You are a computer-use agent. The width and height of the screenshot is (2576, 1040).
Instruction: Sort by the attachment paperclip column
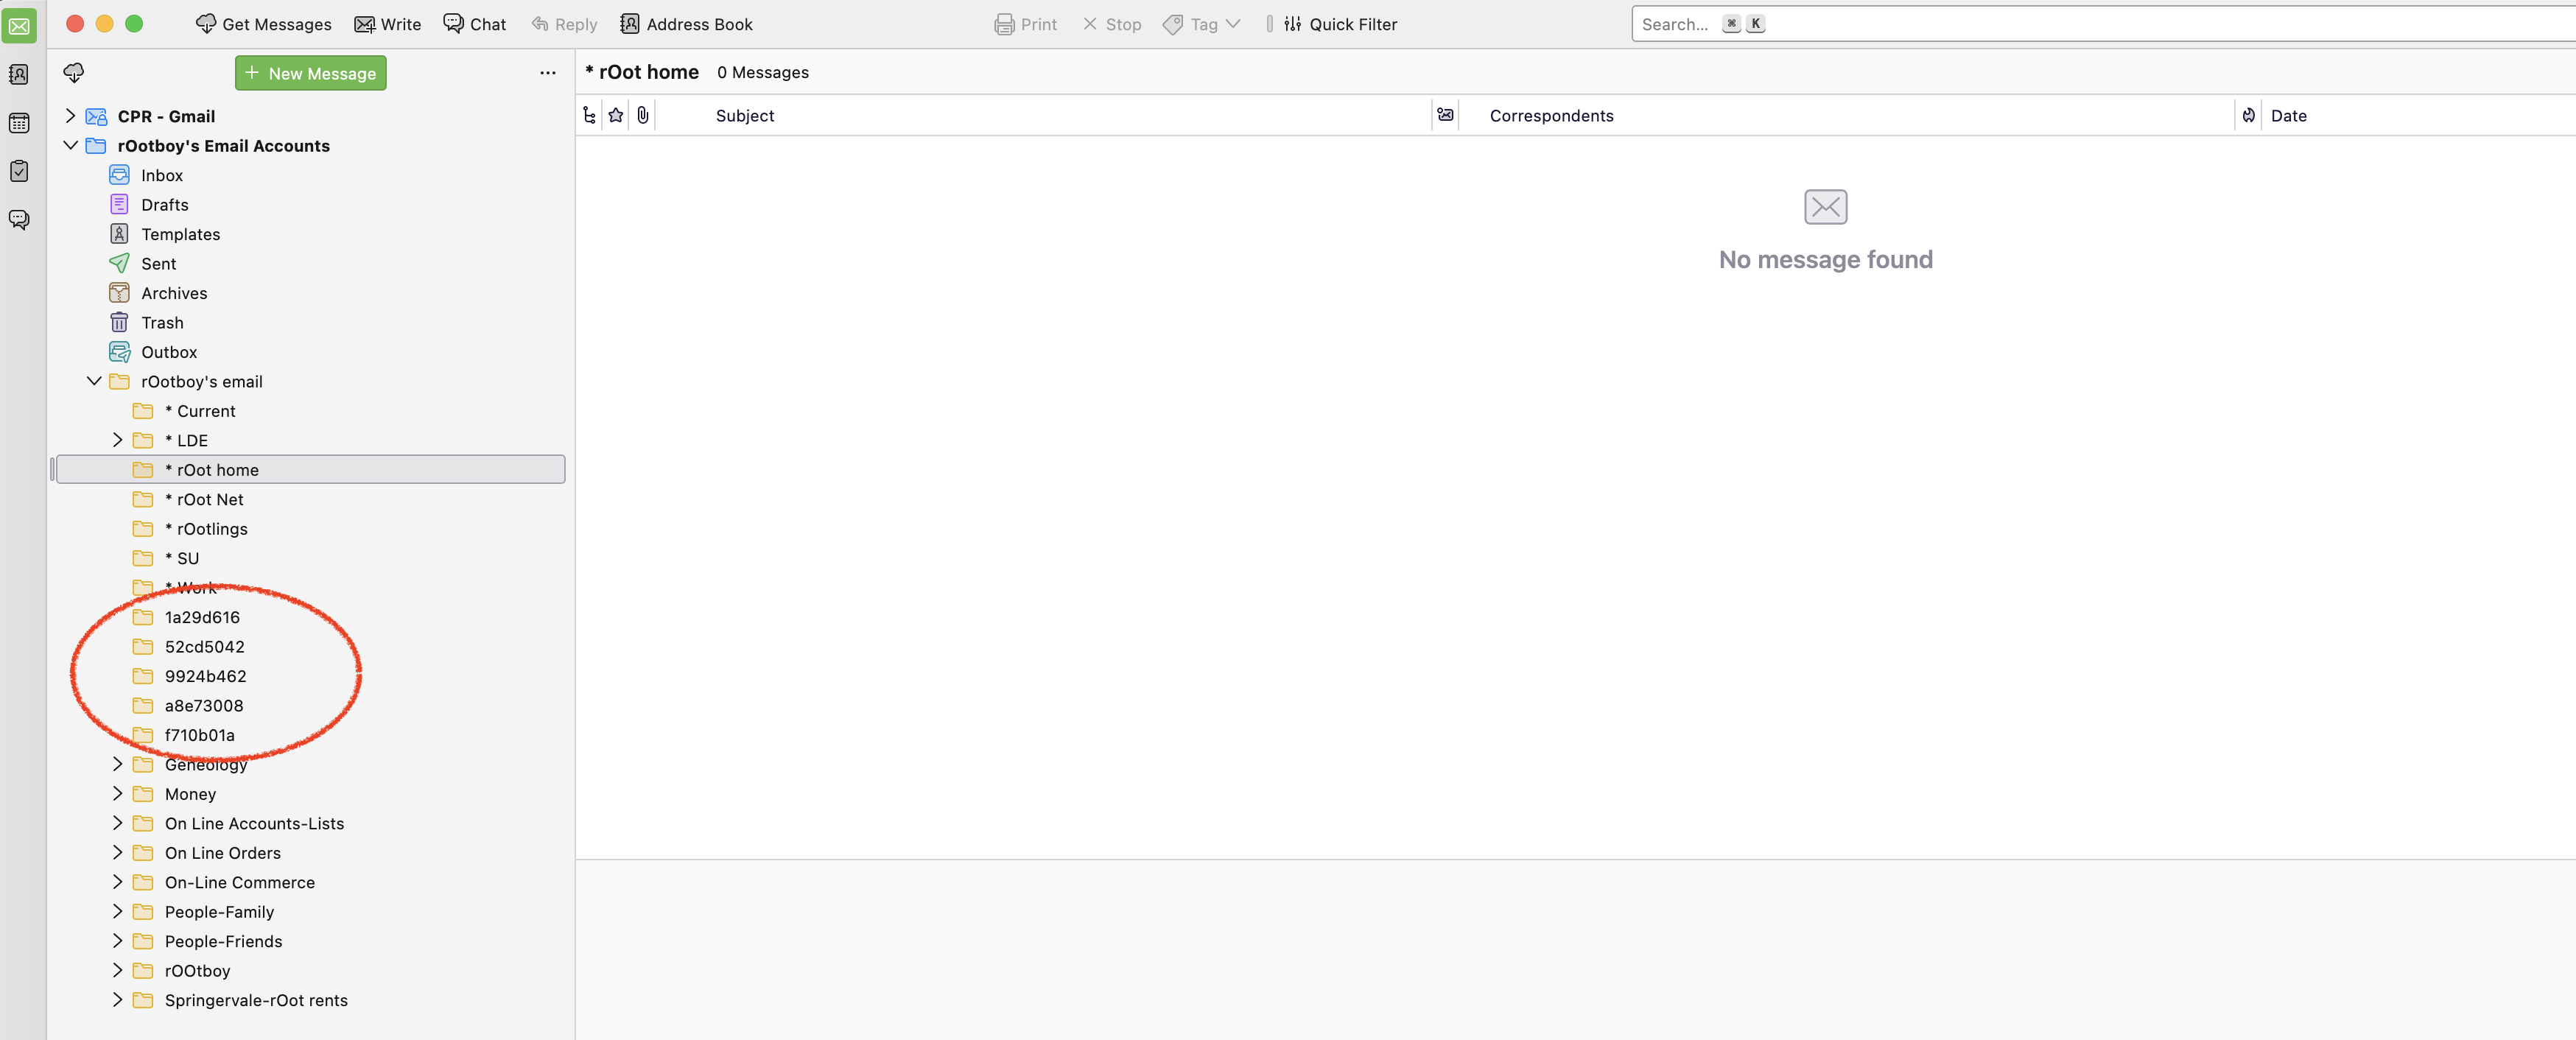643,116
